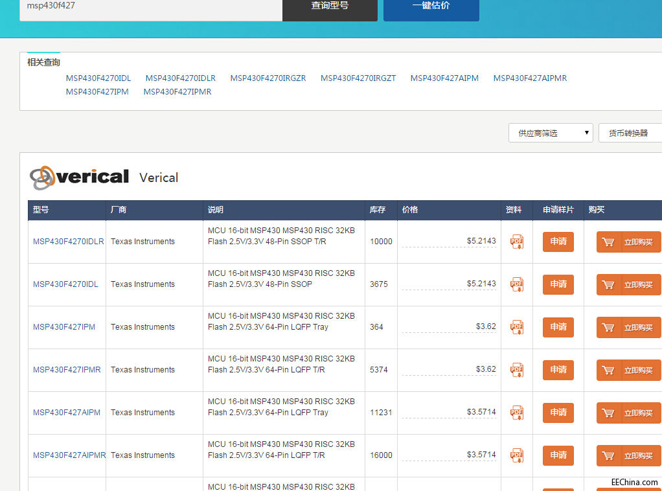
Task: Click the Verical supplier name heading
Action: click(159, 177)
